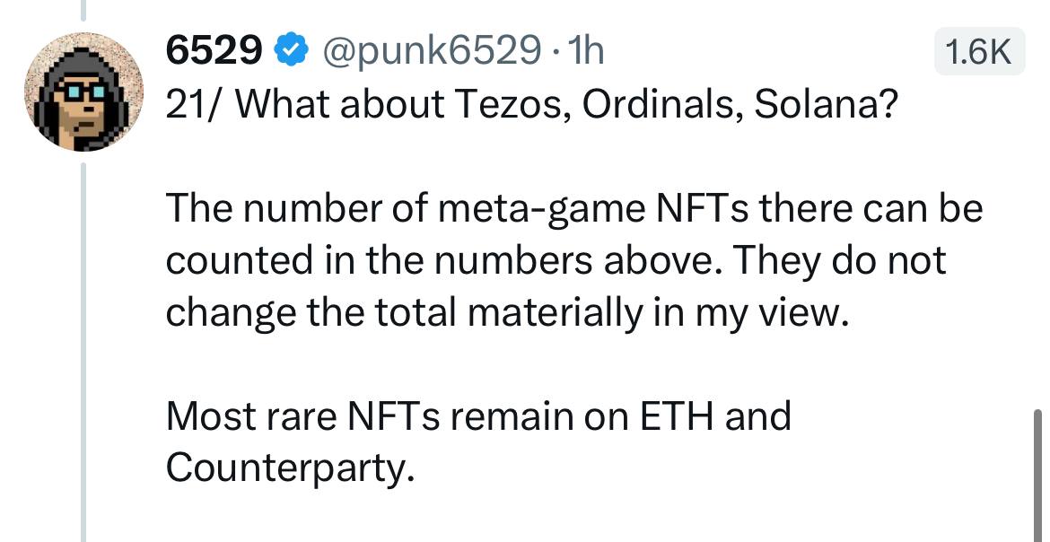Click the word ETH in the tweet
Image resolution: width=1050 pixels, height=542 pixels.
tap(677, 416)
